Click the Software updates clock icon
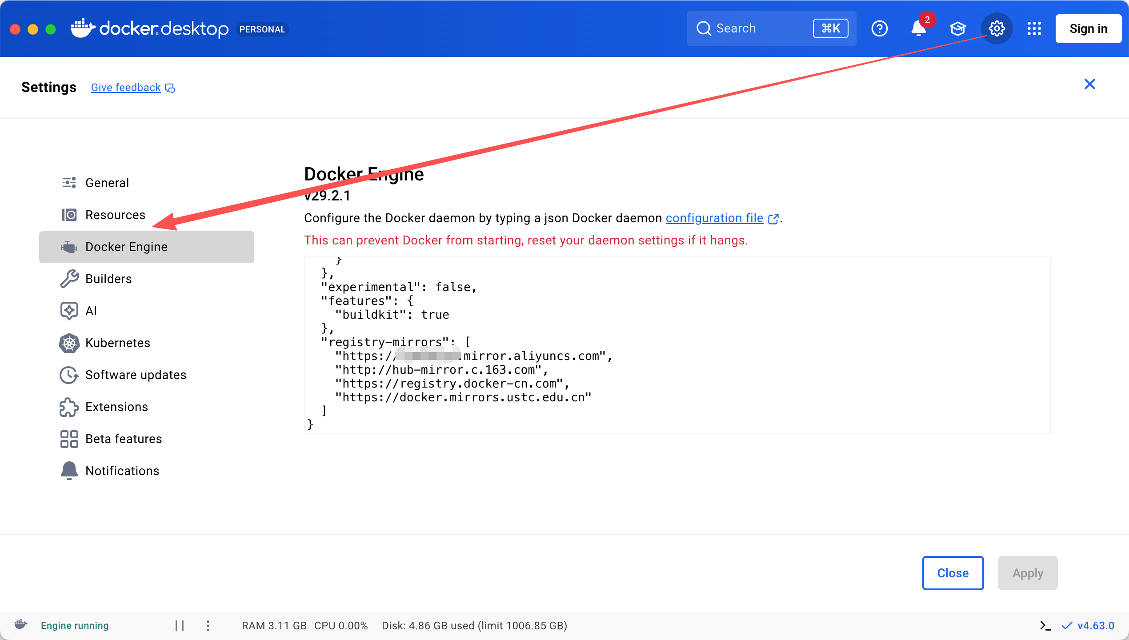Screen dimensions: 1129x640 click(69, 375)
